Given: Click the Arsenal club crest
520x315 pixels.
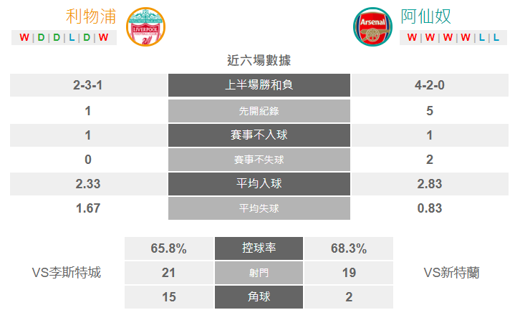Looking at the screenshot, I should tap(372, 26).
